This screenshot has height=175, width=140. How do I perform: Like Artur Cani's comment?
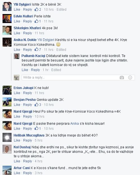(x=17, y=173)
